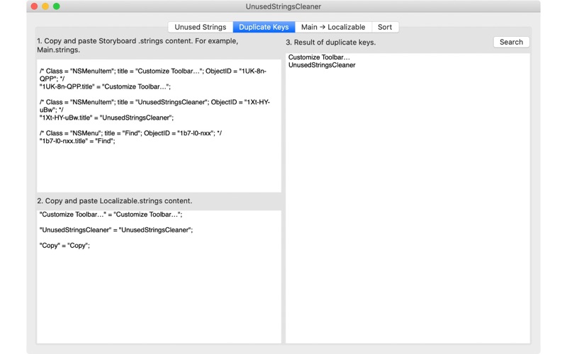Image resolution: width=567 pixels, height=354 pixels.
Task: Click inside the Localizable.strings text area
Action: tap(159, 277)
